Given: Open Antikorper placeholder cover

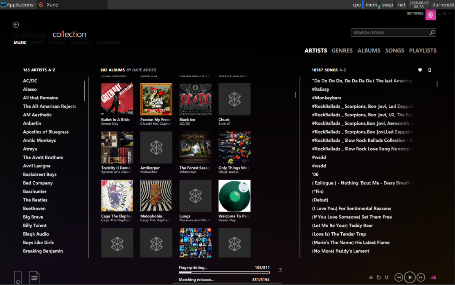Looking at the screenshot, I should [x=156, y=148].
